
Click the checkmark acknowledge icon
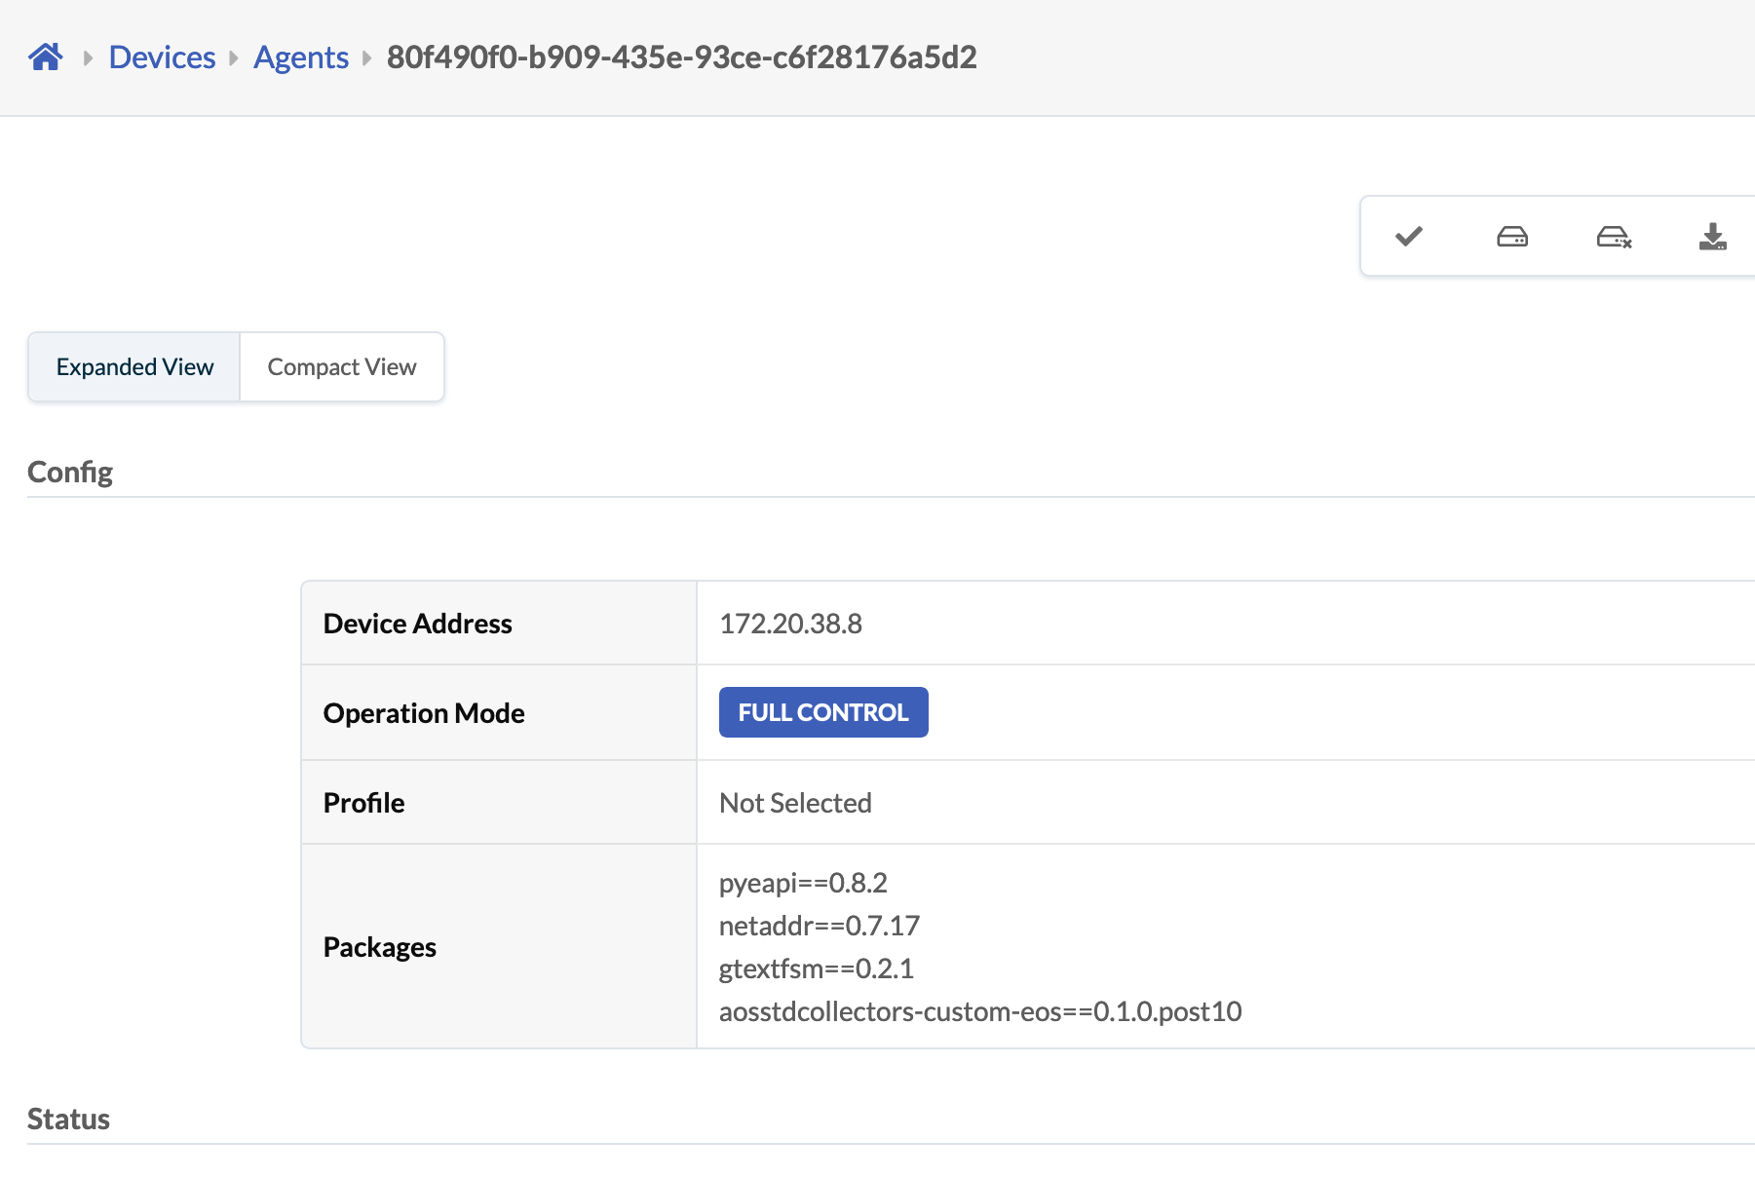pos(1408,237)
